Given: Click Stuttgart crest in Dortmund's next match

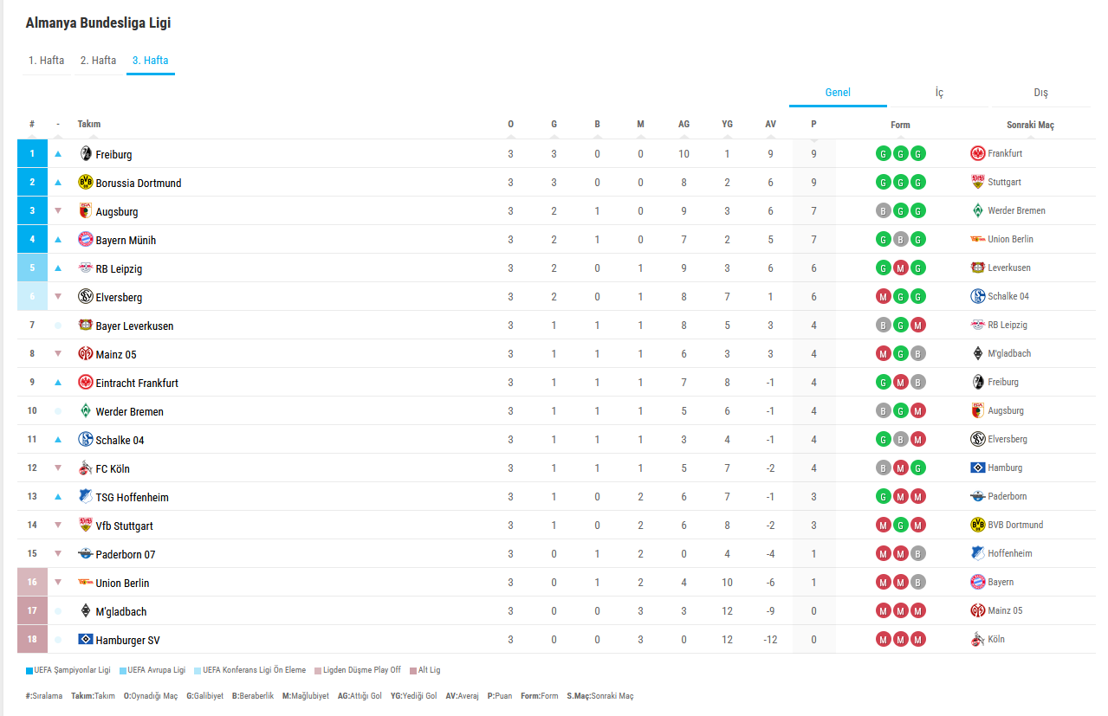Looking at the screenshot, I should coord(978,182).
